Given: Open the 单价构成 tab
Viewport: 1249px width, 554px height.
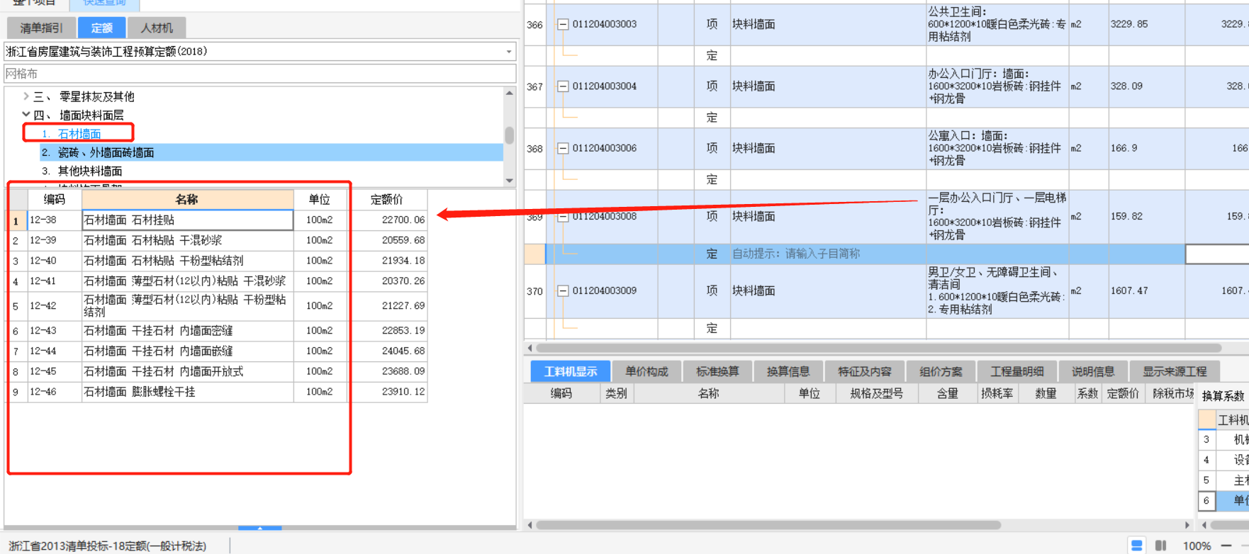Looking at the screenshot, I should pyautogui.click(x=646, y=371).
